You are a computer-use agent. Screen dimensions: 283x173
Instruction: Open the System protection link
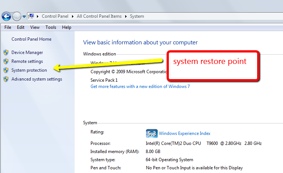pyautogui.click(x=29, y=70)
